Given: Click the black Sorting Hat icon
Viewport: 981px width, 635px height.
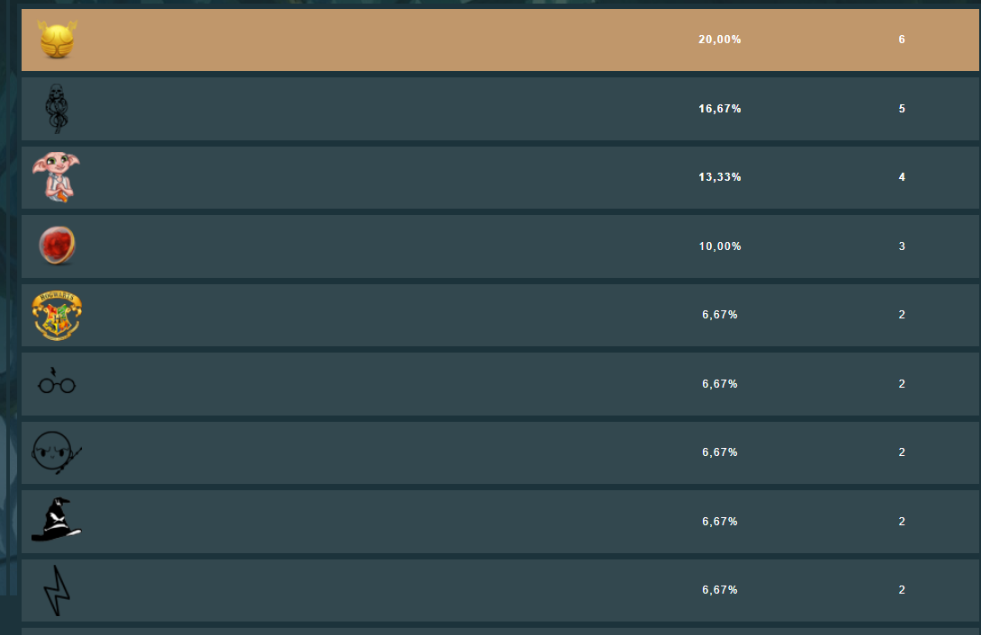Looking at the screenshot, I should (57, 519).
